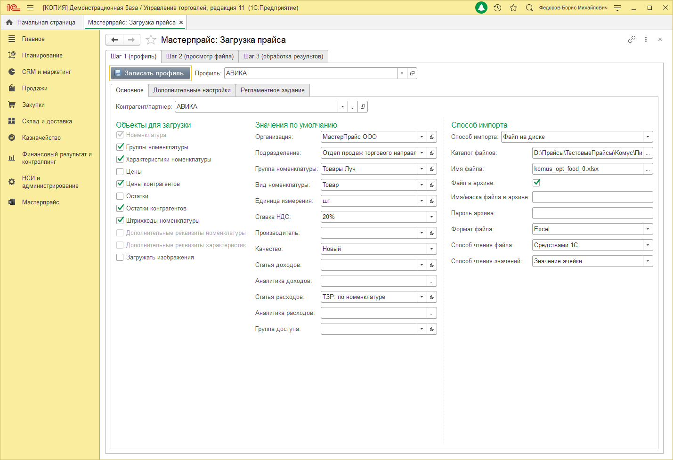Open the history clock icon
The image size is (673, 460).
[497, 8]
